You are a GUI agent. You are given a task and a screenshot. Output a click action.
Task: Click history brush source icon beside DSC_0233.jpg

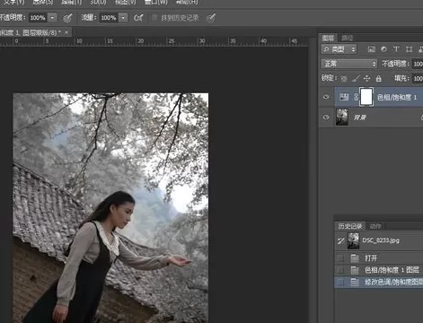pos(340,240)
